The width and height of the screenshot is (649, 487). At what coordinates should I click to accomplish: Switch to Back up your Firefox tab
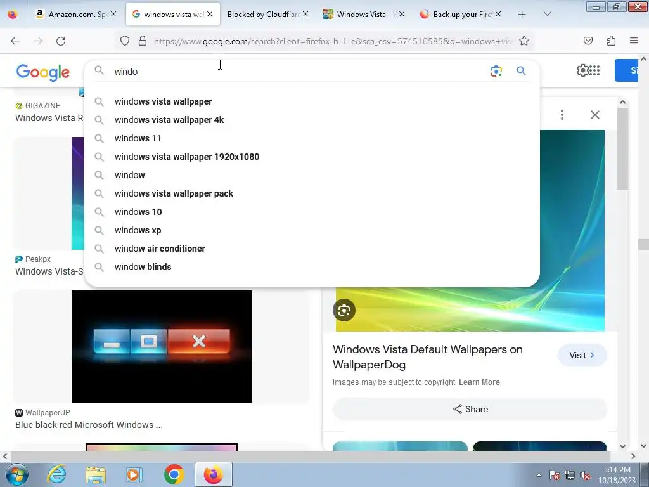pyautogui.click(x=460, y=15)
